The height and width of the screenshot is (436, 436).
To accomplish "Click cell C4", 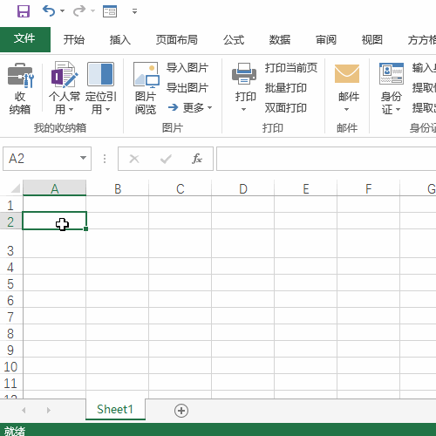I will [181, 266].
